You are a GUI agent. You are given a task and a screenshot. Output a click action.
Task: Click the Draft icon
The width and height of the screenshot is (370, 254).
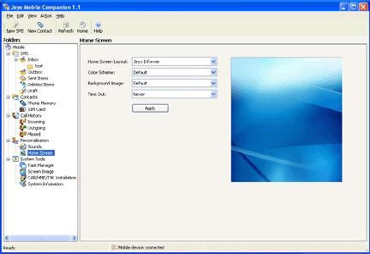tap(23, 91)
